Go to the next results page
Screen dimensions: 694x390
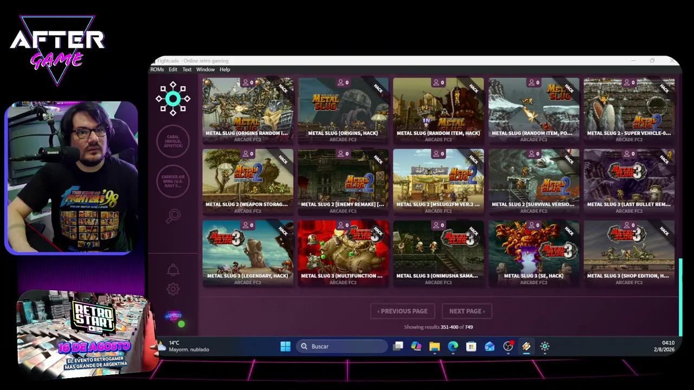(467, 311)
